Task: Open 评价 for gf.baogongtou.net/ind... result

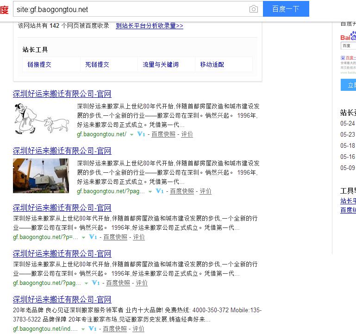Action: [138, 328]
